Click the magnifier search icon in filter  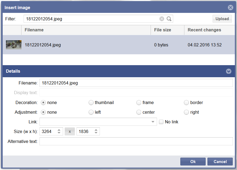(169, 19)
